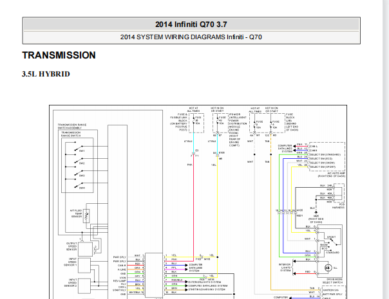Click the "INTERIOR LIGHTS SYSTEM" label

285,267
